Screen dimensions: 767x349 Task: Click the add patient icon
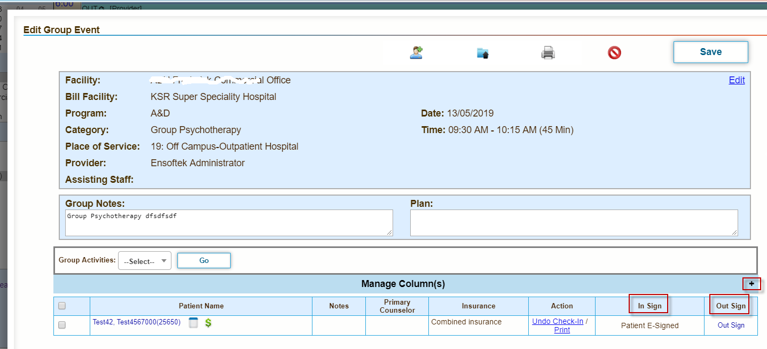coord(416,52)
